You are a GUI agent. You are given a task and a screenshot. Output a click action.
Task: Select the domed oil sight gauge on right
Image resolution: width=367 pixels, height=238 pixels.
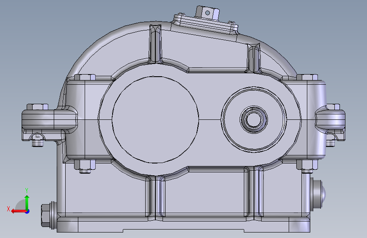point(318,193)
